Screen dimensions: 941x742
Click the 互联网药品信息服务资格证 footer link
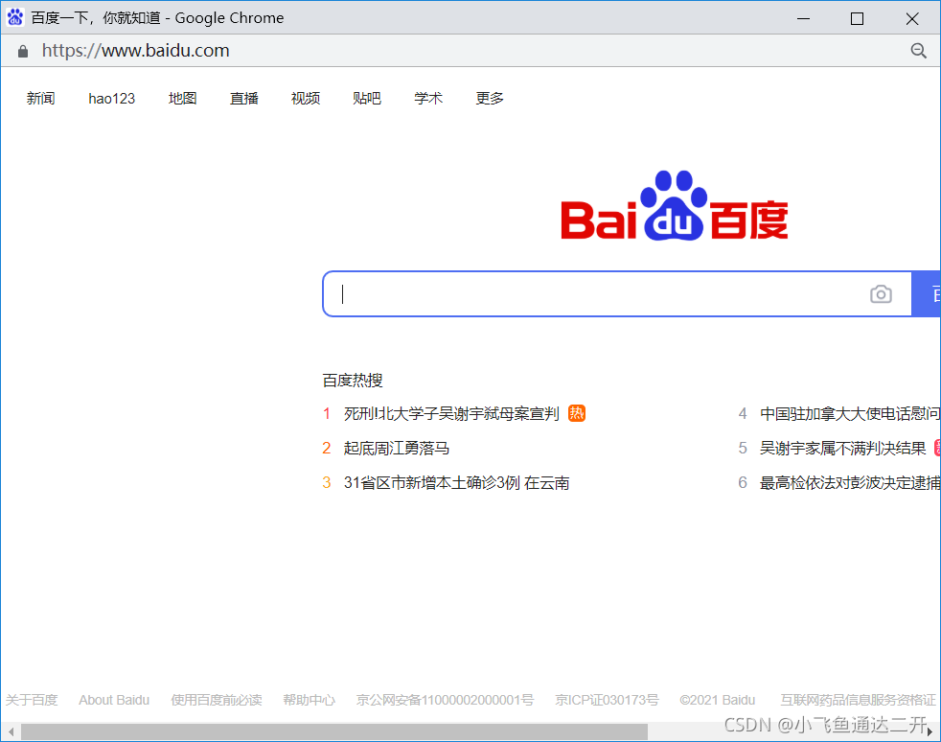pyautogui.click(x=859, y=700)
